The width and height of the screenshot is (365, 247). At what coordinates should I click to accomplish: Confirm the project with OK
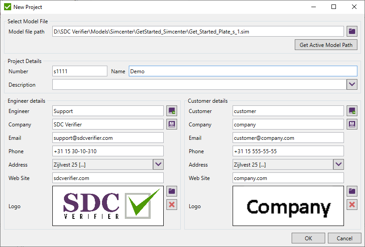pos(308,239)
